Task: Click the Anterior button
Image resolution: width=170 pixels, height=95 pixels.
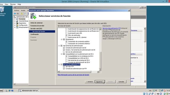Action: coord(90,82)
